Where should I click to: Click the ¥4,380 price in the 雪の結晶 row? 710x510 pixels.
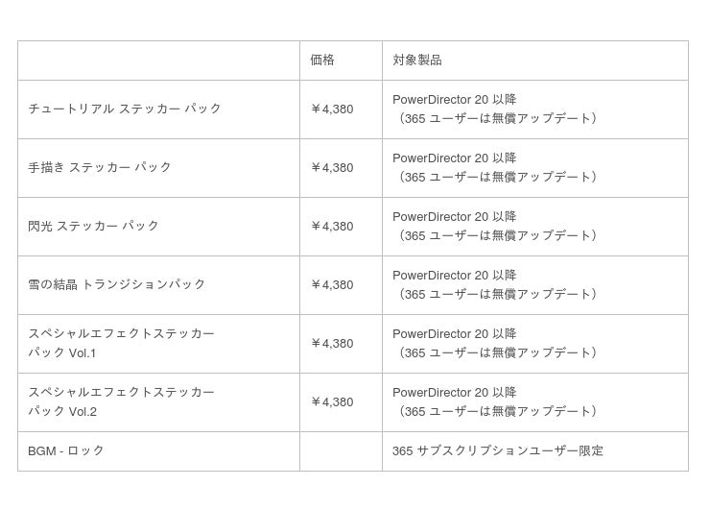pos(332,285)
